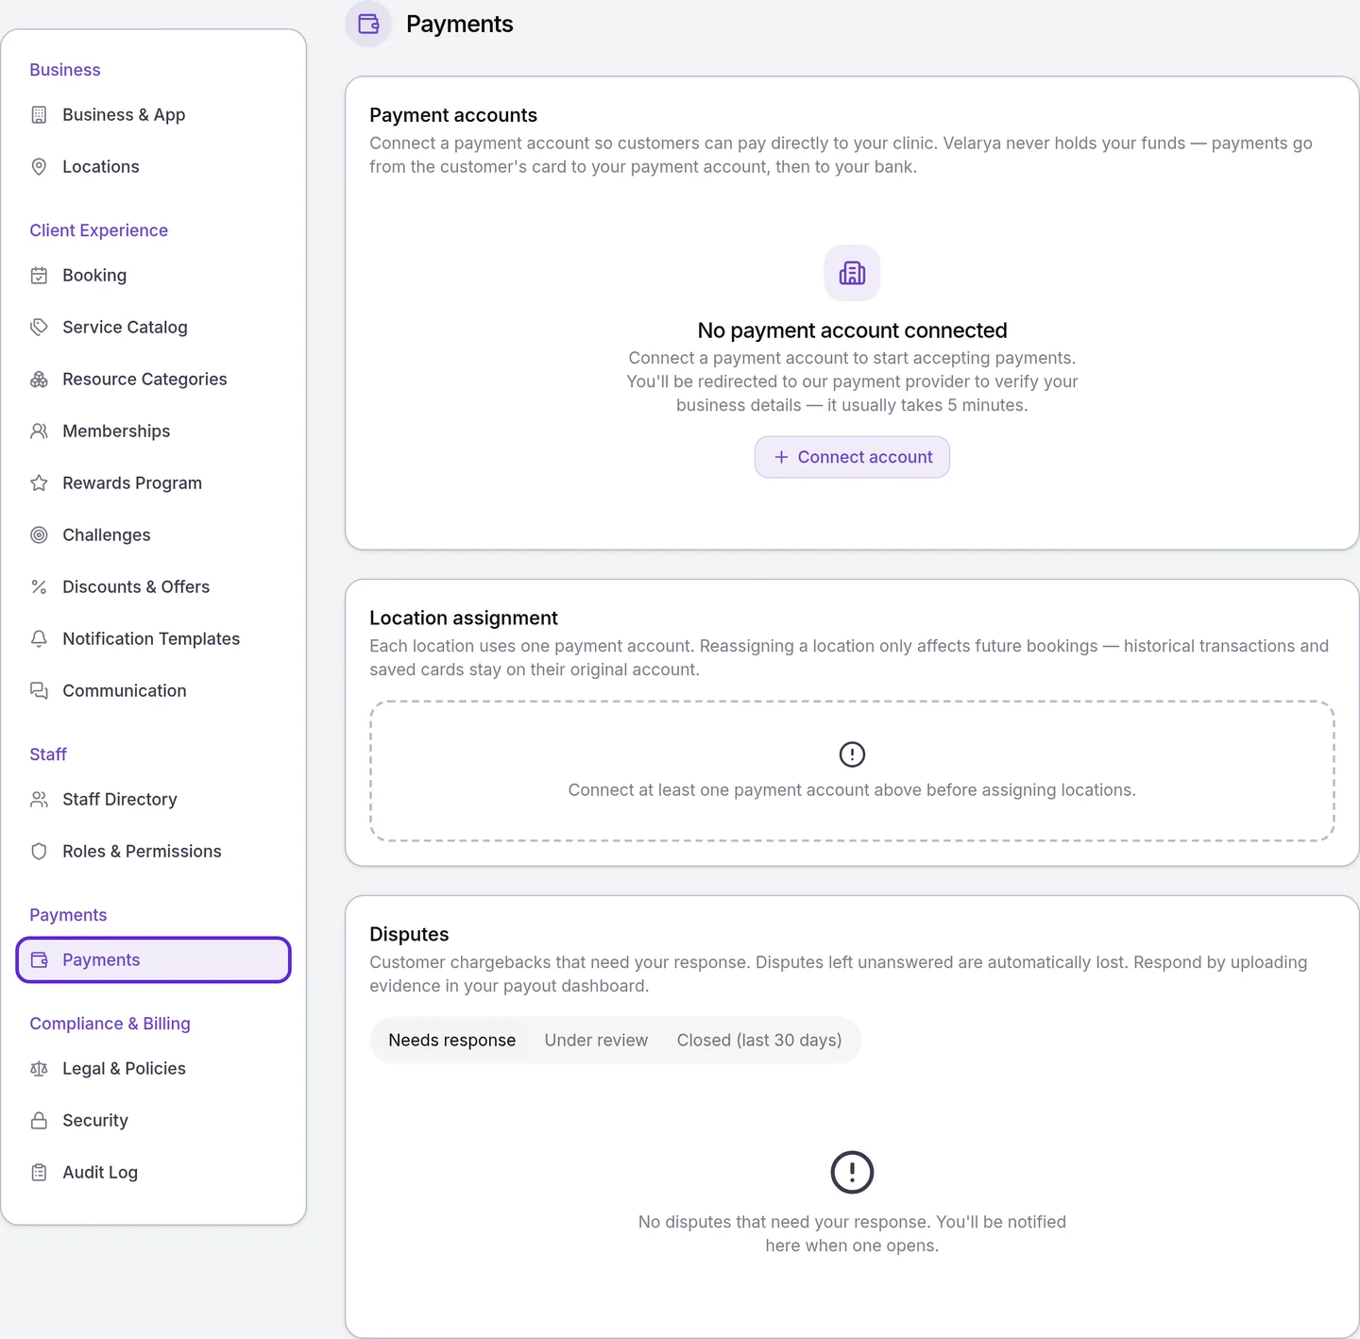Open the Rewards Program page

[x=153, y=483]
